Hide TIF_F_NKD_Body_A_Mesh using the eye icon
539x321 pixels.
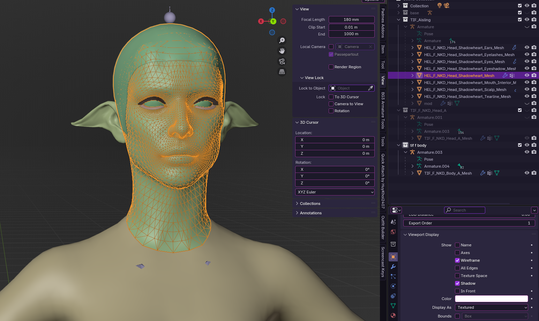(527, 173)
